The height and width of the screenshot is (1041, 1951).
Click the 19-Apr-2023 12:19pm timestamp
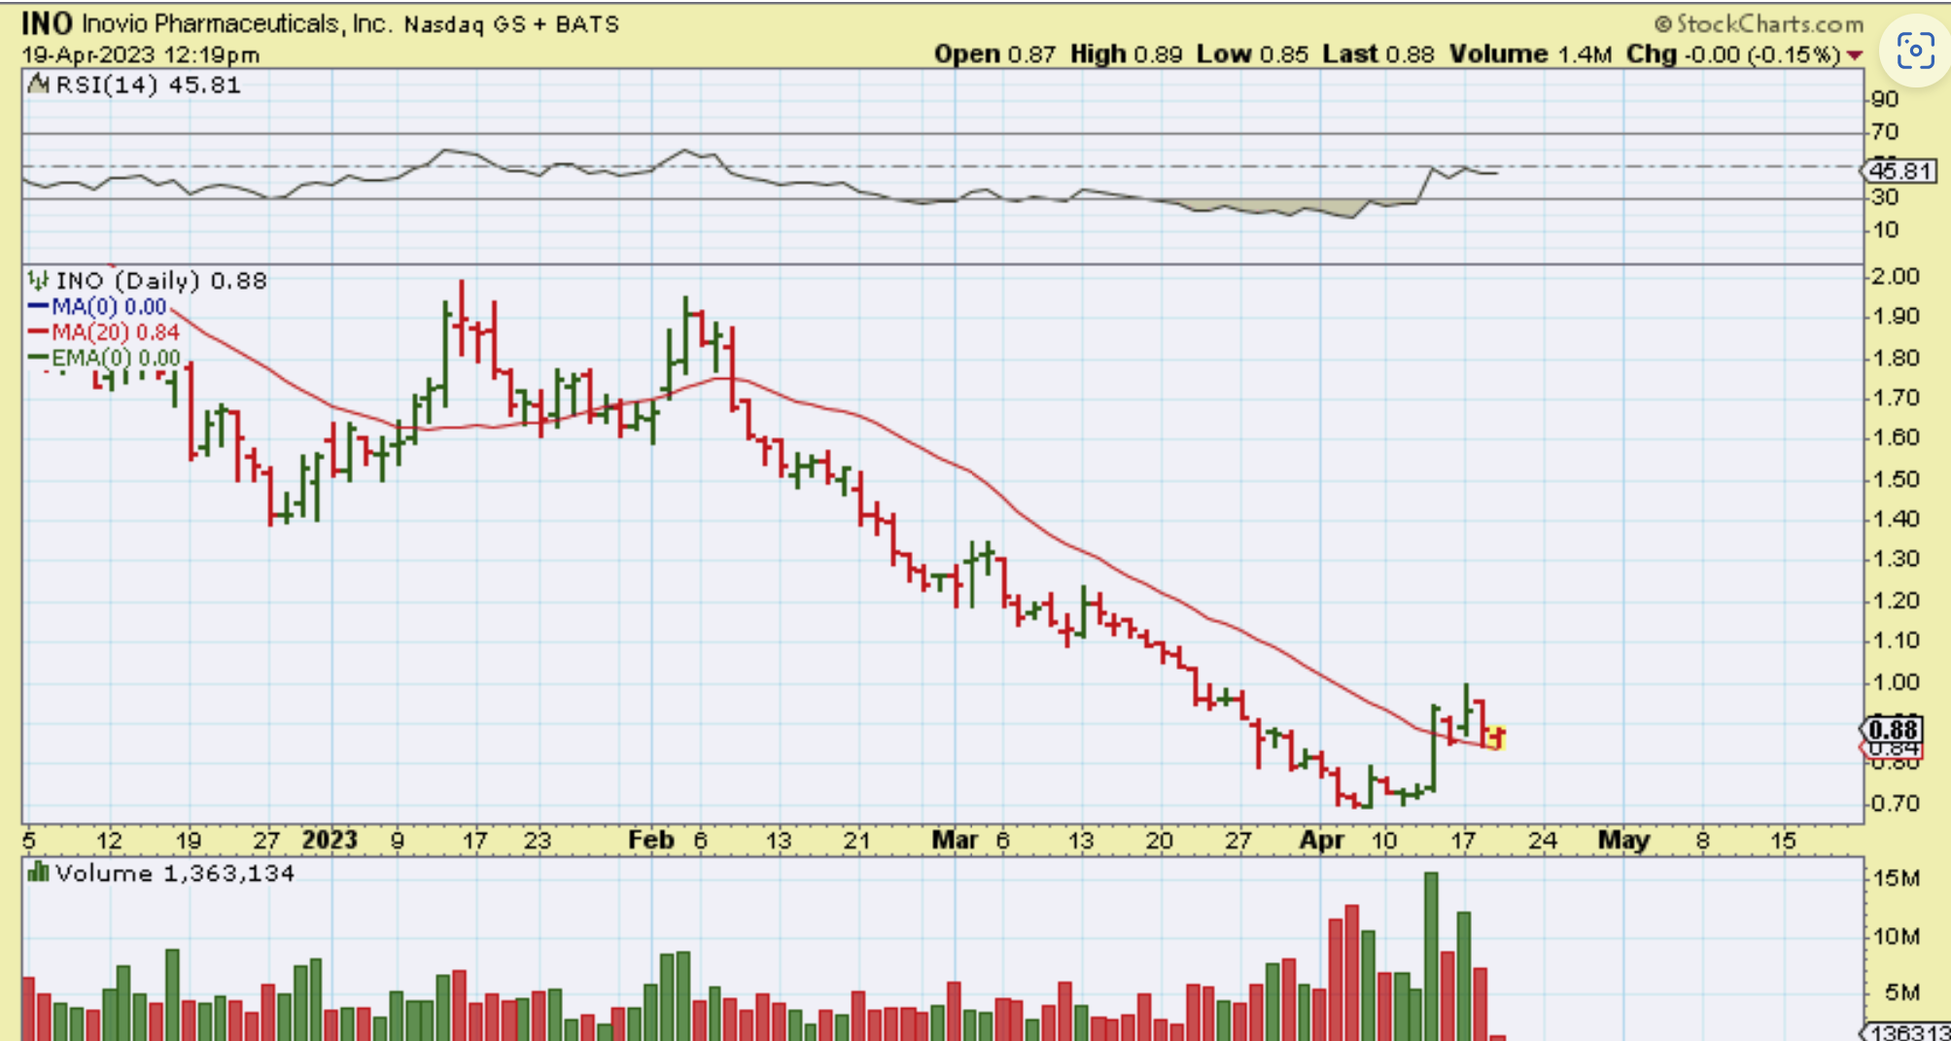(x=141, y=54)
